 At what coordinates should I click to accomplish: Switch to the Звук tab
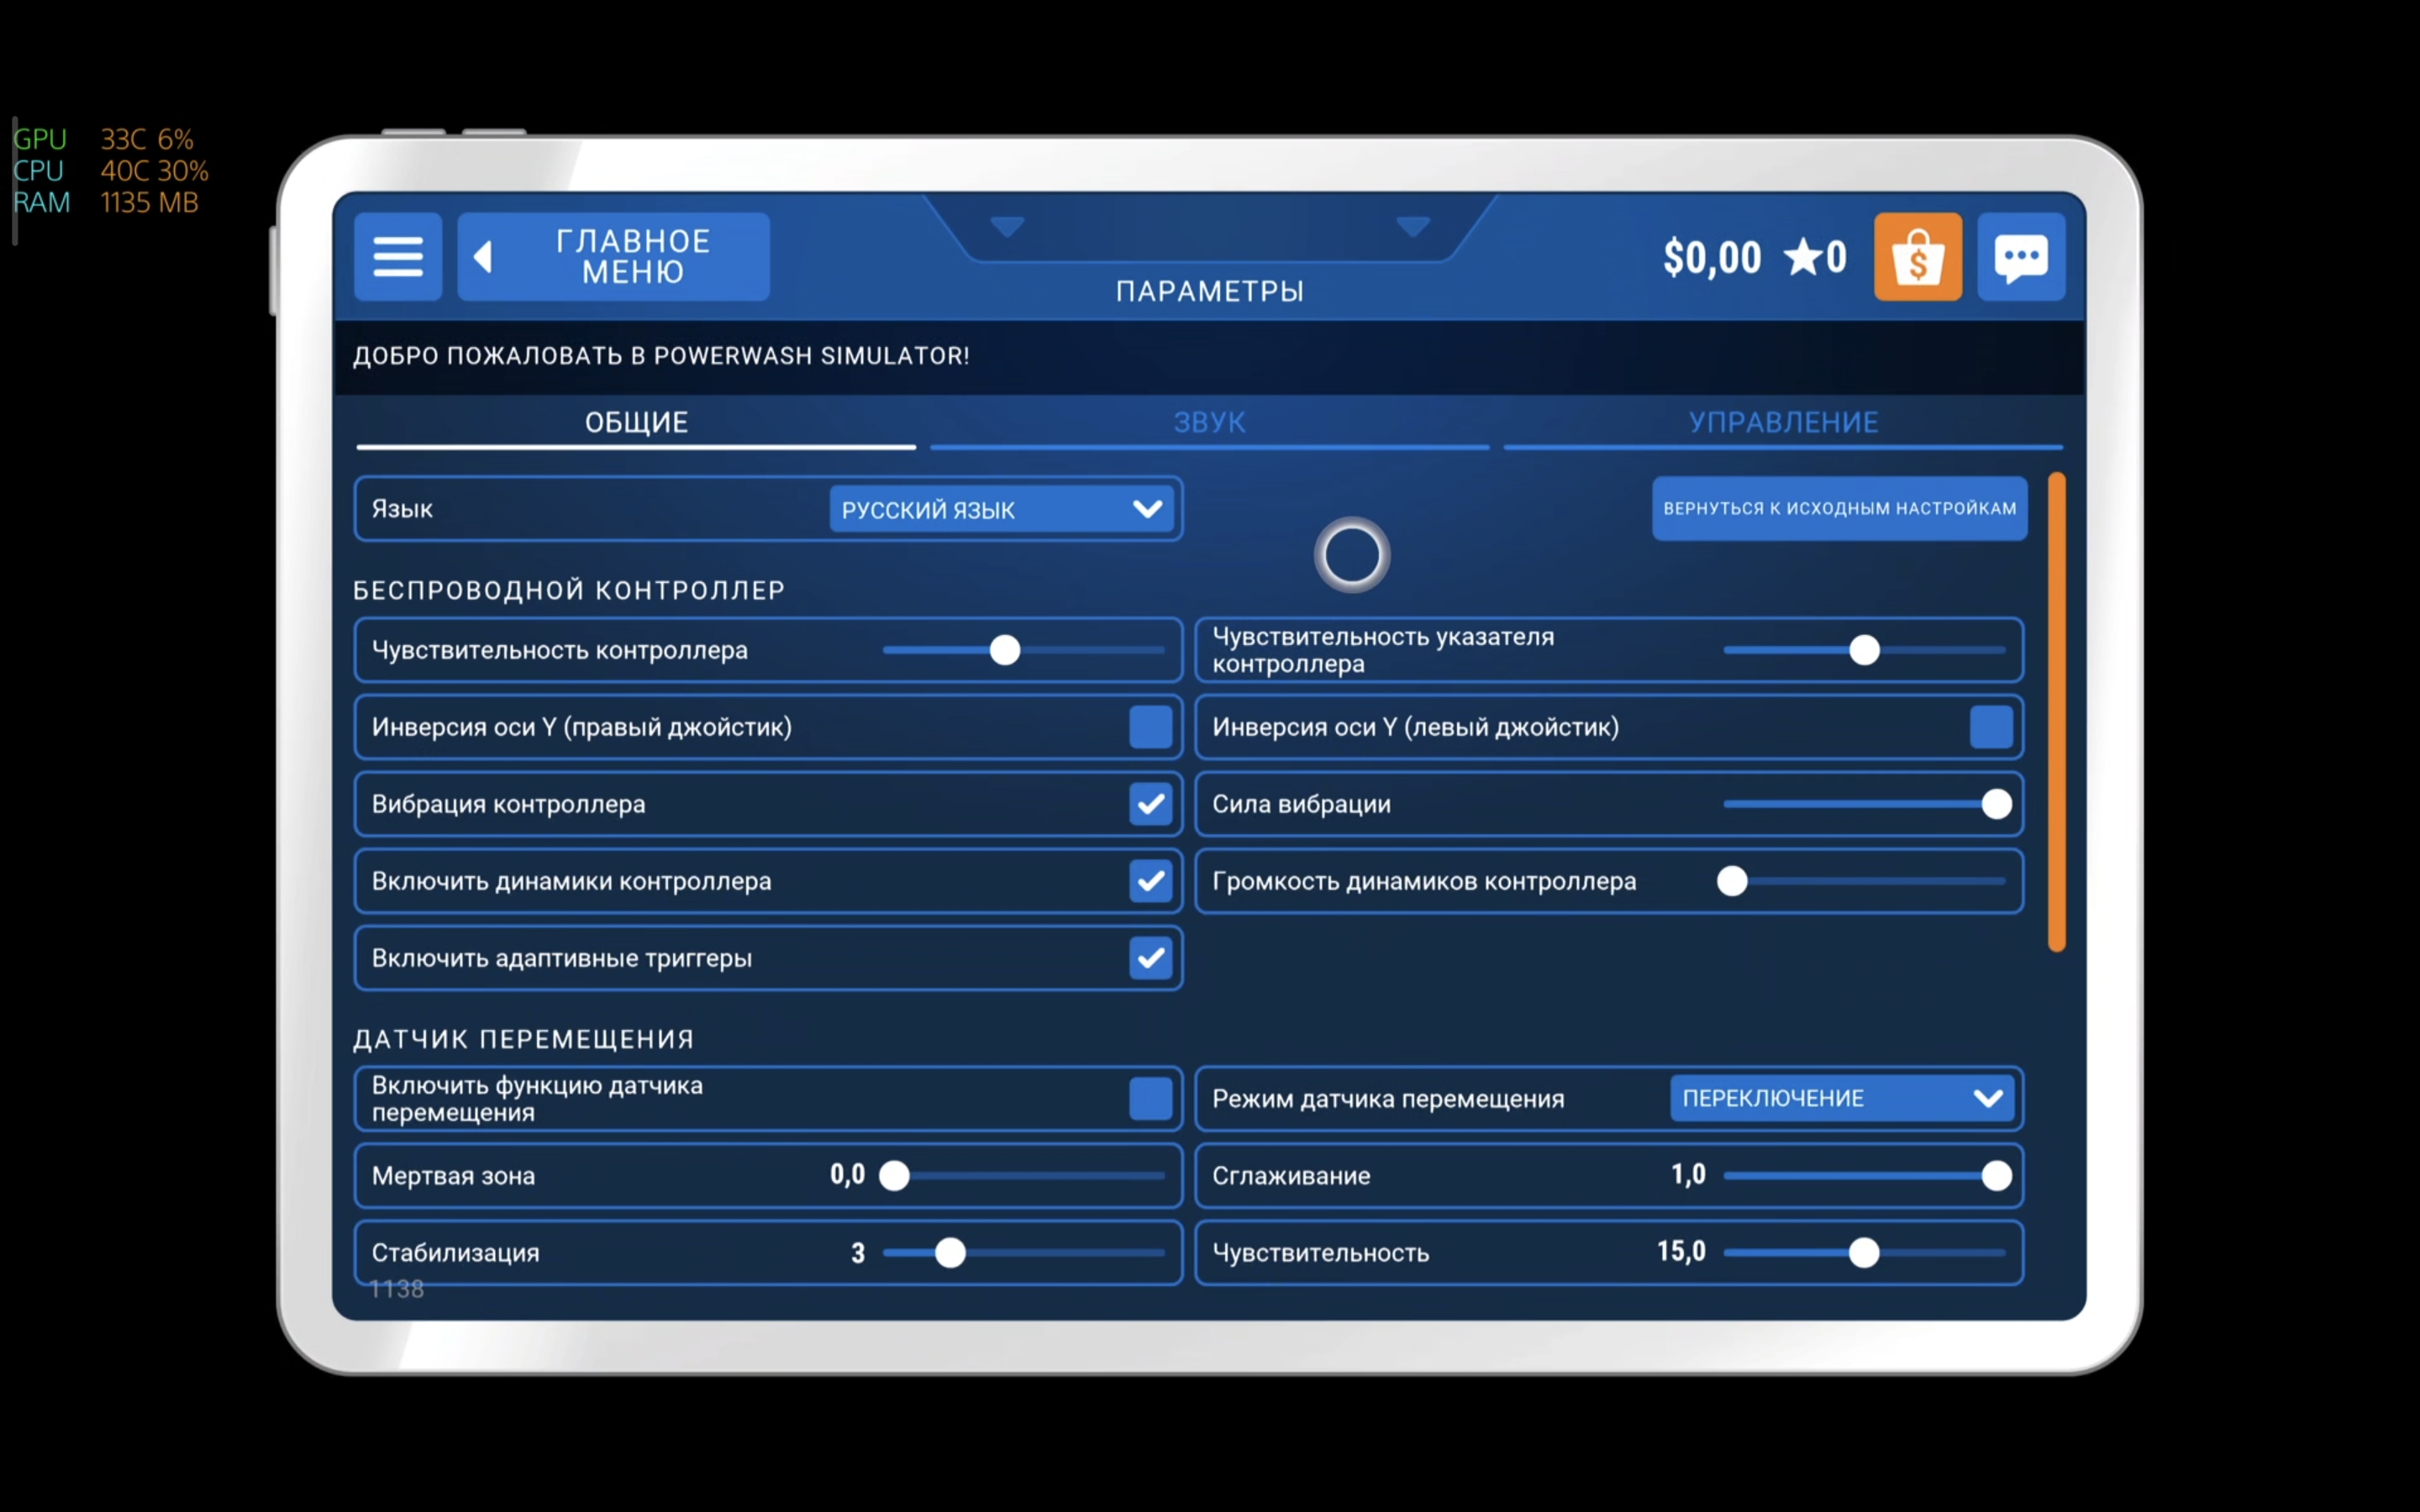pos(1209,422)
